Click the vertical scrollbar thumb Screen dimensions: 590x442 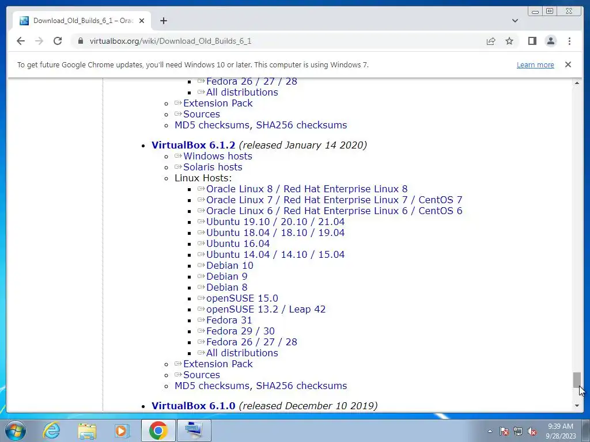[577, 380]
